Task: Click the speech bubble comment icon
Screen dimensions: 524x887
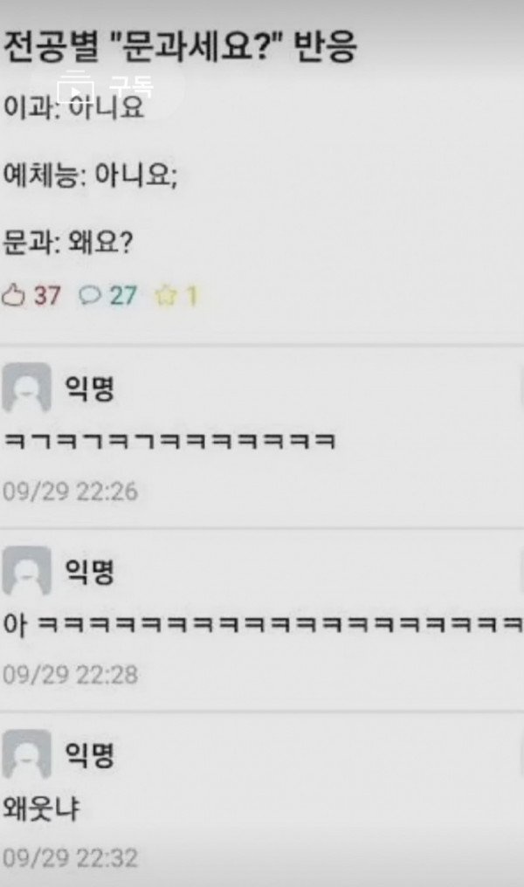Action: pos(89,295)
